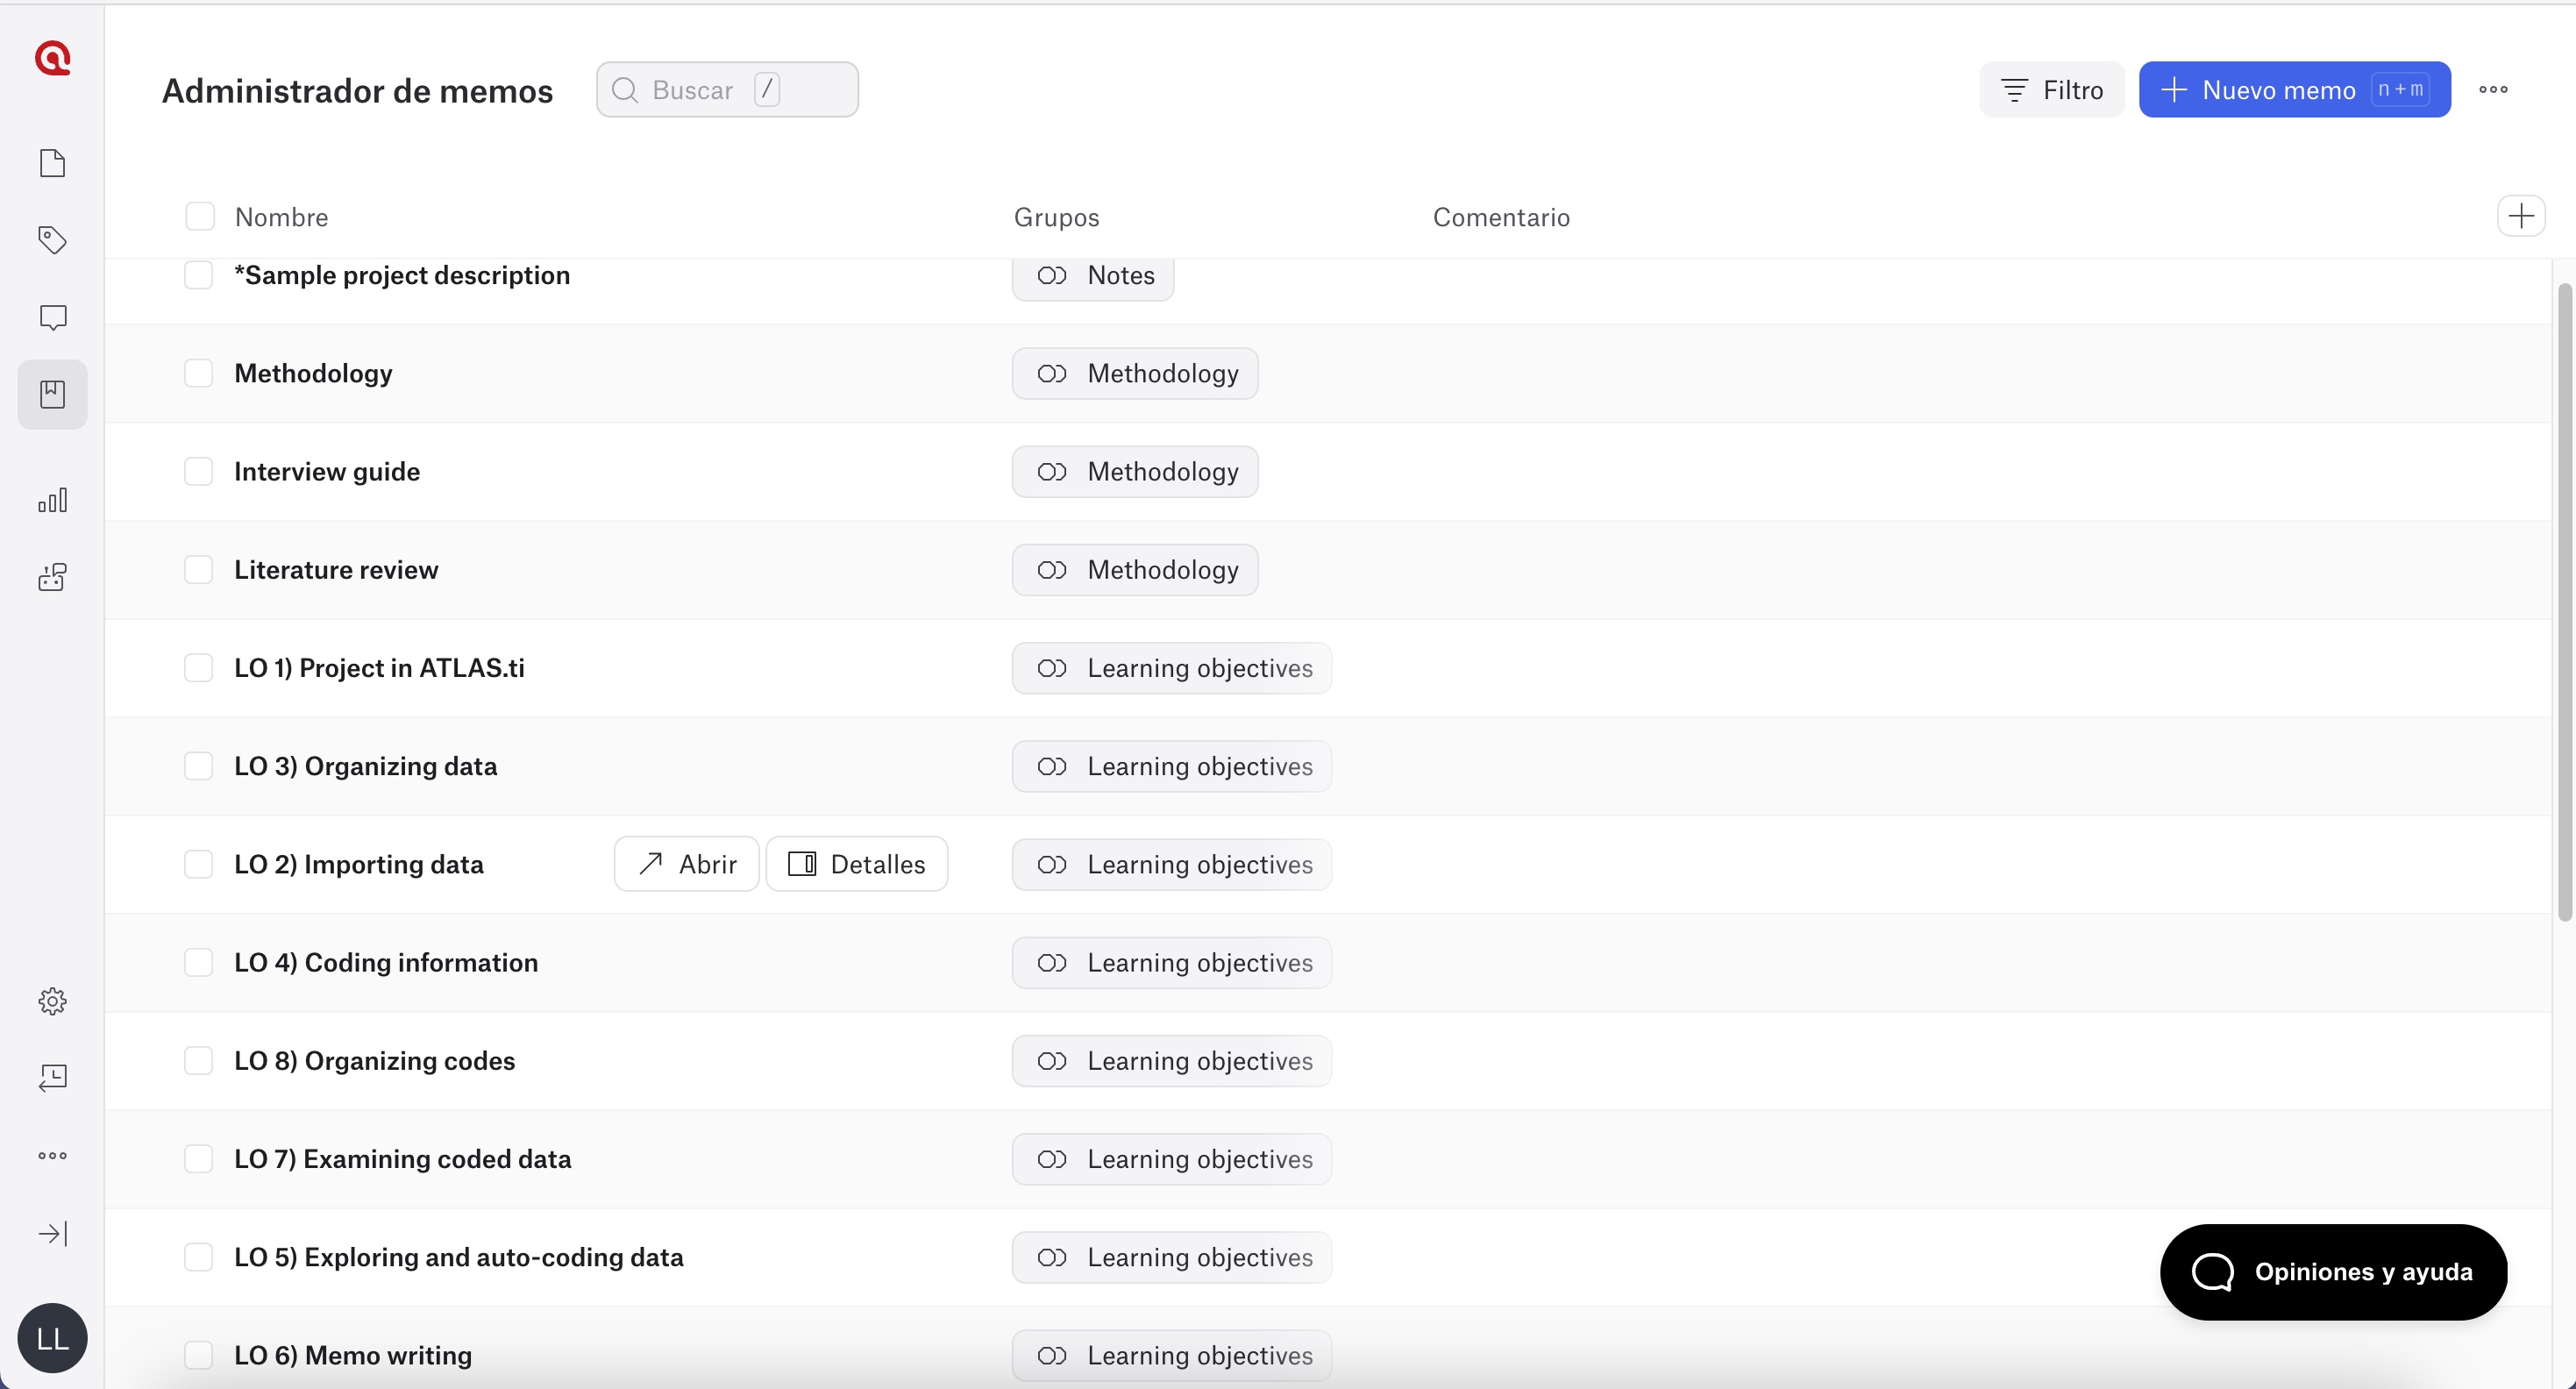Screen dimensions: 2576x1389
Task: Check the LO 2) Importing data row
Action: click(x=199, y=864)
